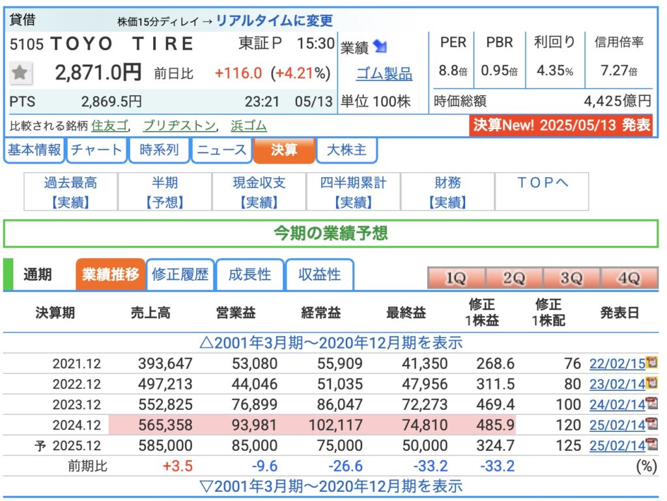Click the PER value 8.8倍
This screenshot has height=501, width=667.
coord(453,70)
